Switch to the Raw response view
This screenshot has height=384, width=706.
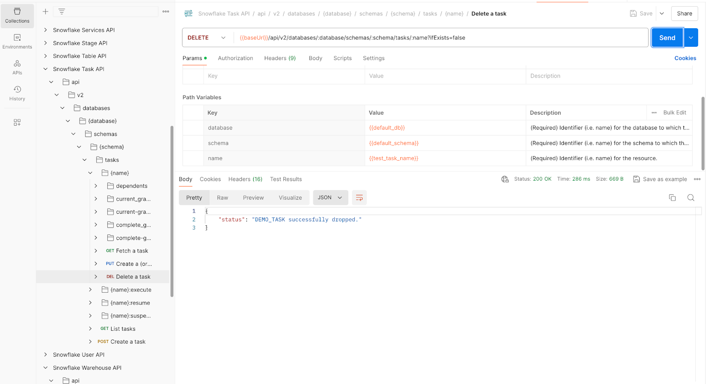coord(222,198)
